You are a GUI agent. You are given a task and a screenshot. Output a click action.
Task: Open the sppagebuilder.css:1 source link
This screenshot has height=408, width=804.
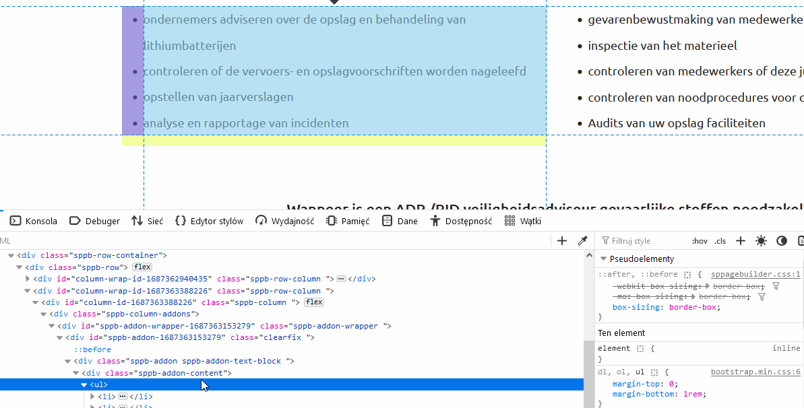(755, 275)
